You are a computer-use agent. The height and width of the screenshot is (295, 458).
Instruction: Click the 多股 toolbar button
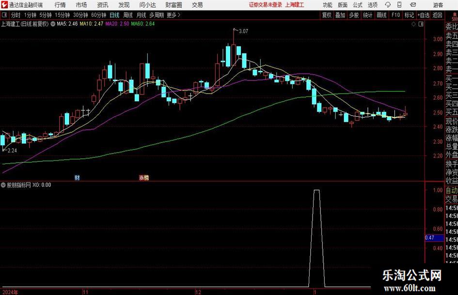click(354, 15)
